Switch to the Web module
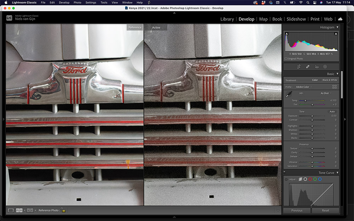The image size is (354, 221). (x=328, y=19)
